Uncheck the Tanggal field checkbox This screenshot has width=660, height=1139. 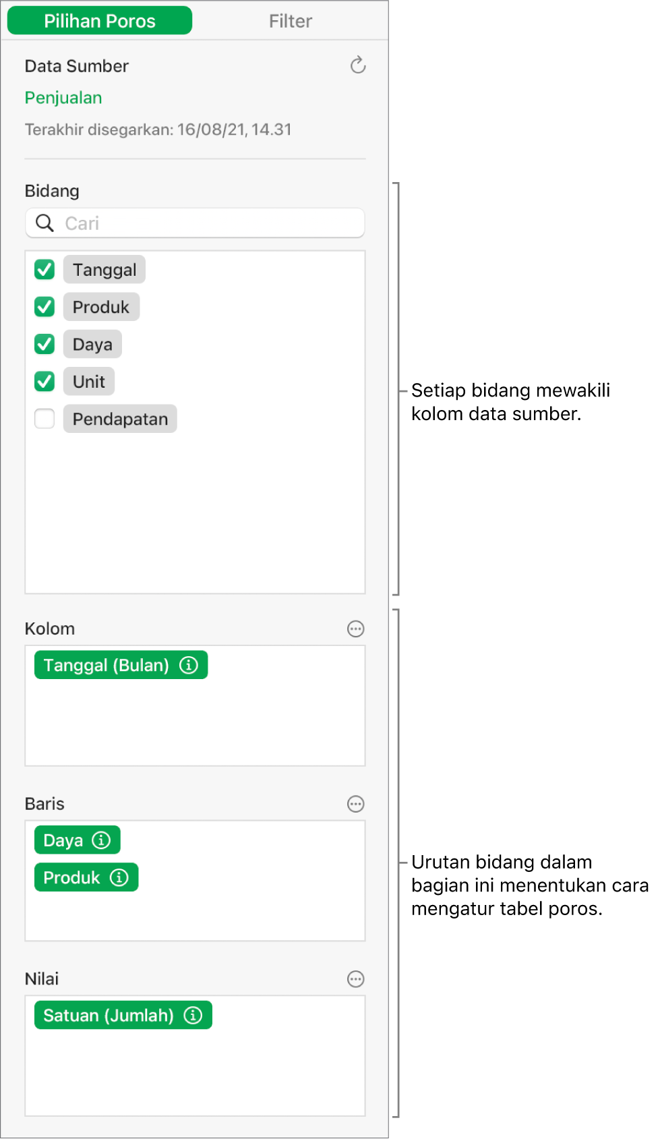(x=44, y=270)
